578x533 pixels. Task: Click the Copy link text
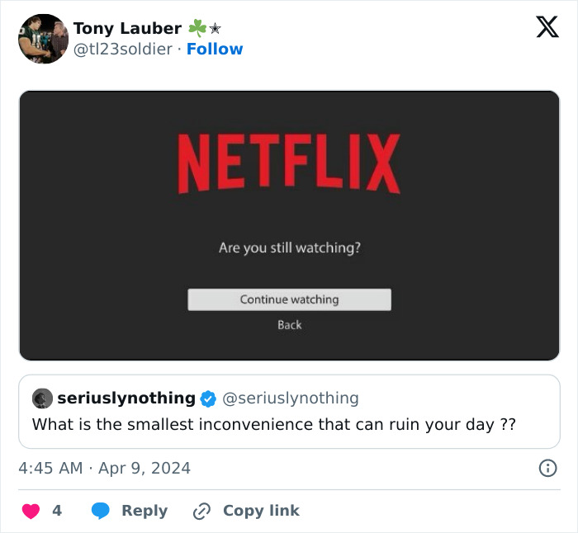[261, 511]
